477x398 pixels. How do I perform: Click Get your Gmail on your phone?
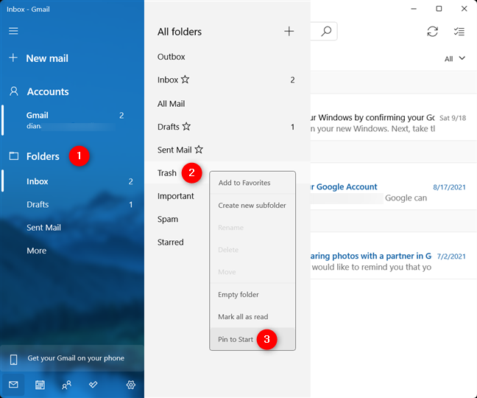coord(72,358)
